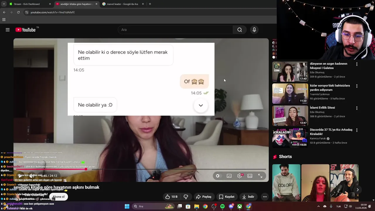
Task: Open Xbox app from the taskbar
Action: (x=240, y=206)
